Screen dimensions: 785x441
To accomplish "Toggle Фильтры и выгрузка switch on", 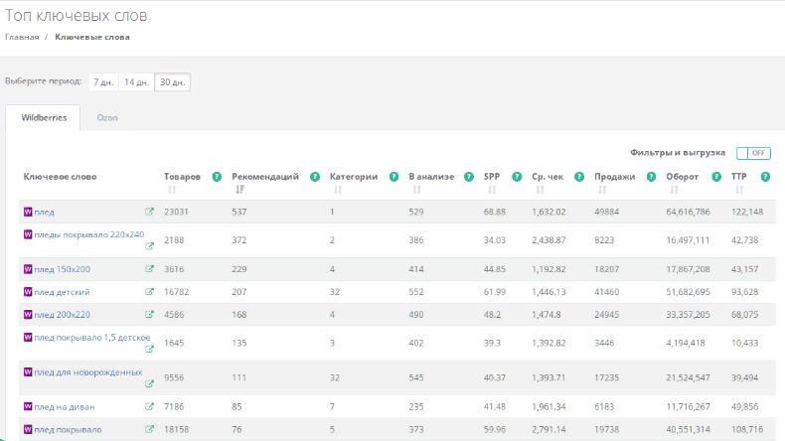I will click(x=753, y=153).
